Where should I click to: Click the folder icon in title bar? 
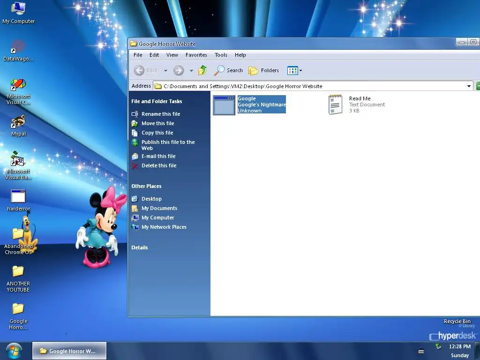click(x=133, y=44)
